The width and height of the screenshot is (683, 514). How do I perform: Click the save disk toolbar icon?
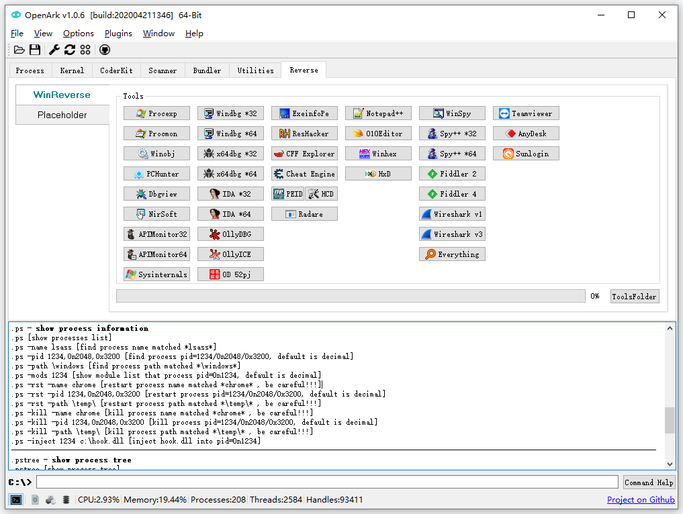click(35, 50)
